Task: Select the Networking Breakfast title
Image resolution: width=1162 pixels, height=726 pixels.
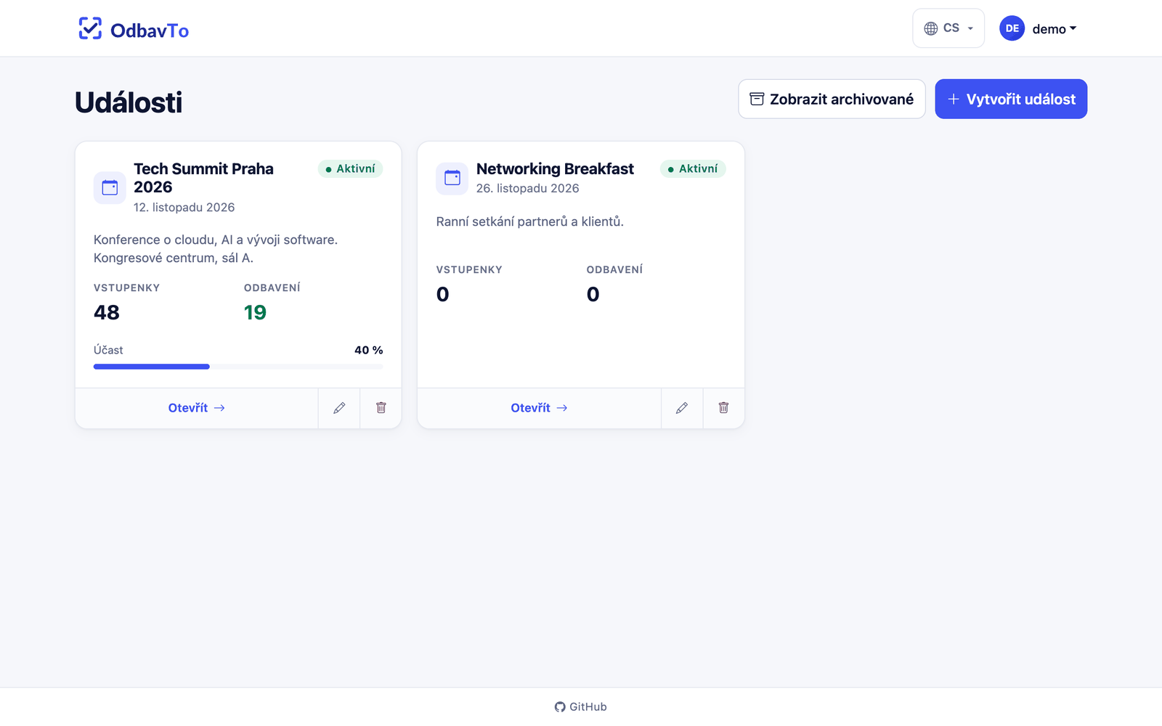Action: tap(555, 169)
